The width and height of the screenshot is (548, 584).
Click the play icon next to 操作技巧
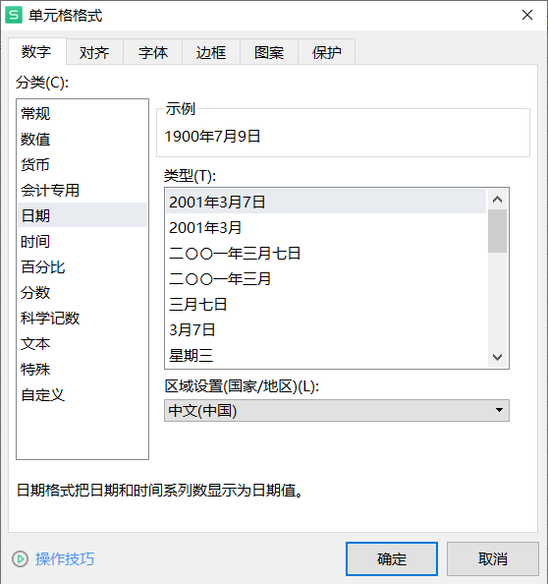(x=20, y=558)
